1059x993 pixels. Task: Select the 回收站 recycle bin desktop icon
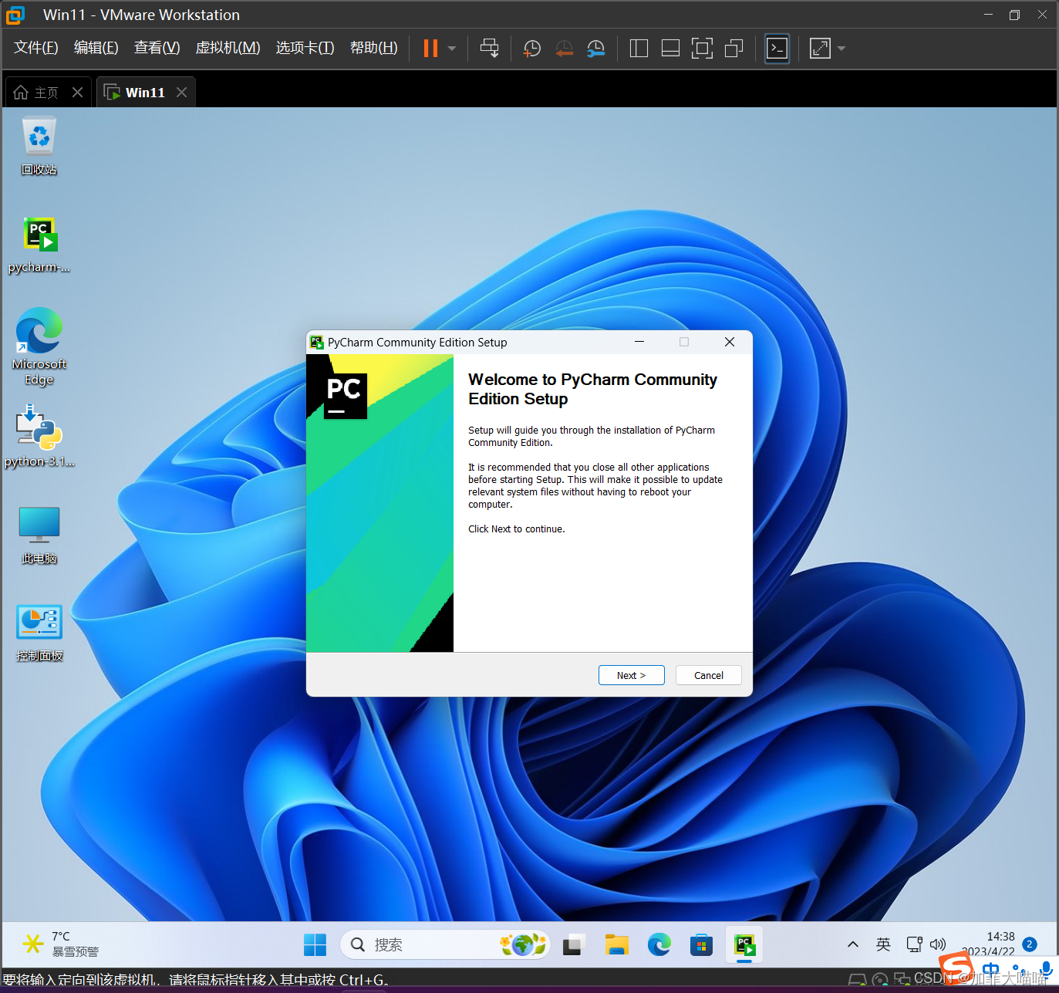click(x=39, y=146)
